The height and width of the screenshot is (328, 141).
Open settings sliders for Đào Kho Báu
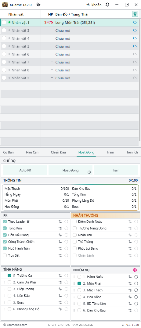point(130,310)
